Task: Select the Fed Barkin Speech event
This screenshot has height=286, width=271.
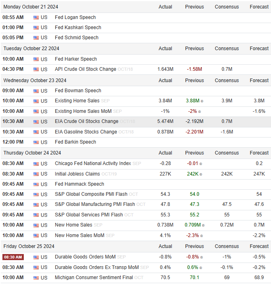Action: (75, 142)
